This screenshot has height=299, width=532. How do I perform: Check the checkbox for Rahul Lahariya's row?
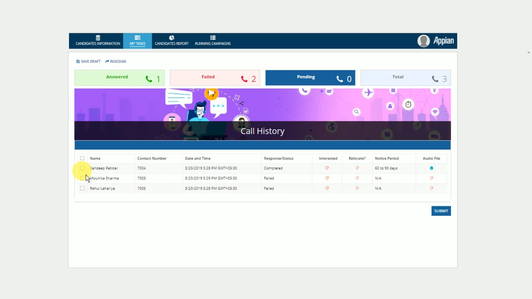tap(82, 188)
